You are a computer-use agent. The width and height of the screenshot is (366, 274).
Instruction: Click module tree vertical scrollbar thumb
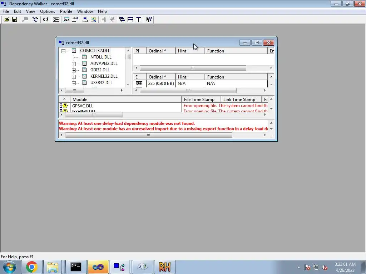click(x=128, y=57)
